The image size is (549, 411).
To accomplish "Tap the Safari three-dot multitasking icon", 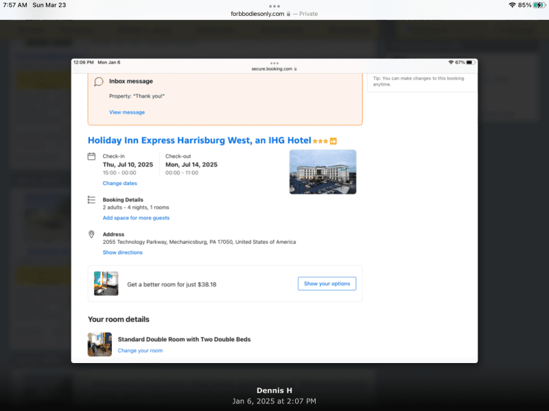I will pyautogui.click(x=274, y=5).
